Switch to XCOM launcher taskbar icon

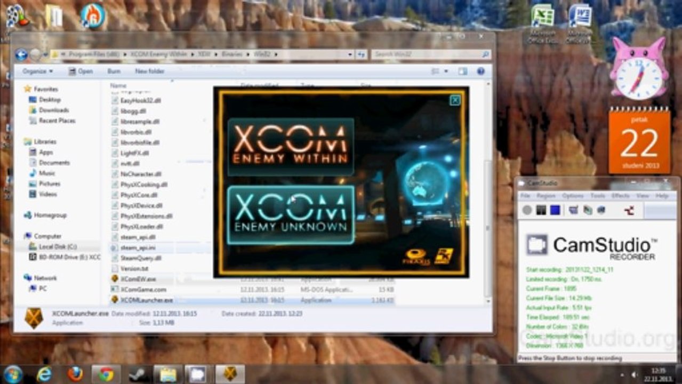[230, 374]
